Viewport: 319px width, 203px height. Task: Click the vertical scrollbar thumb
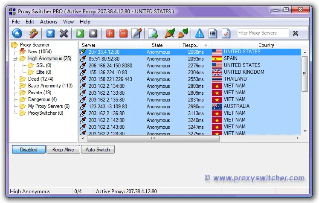[x=304, y=74]
